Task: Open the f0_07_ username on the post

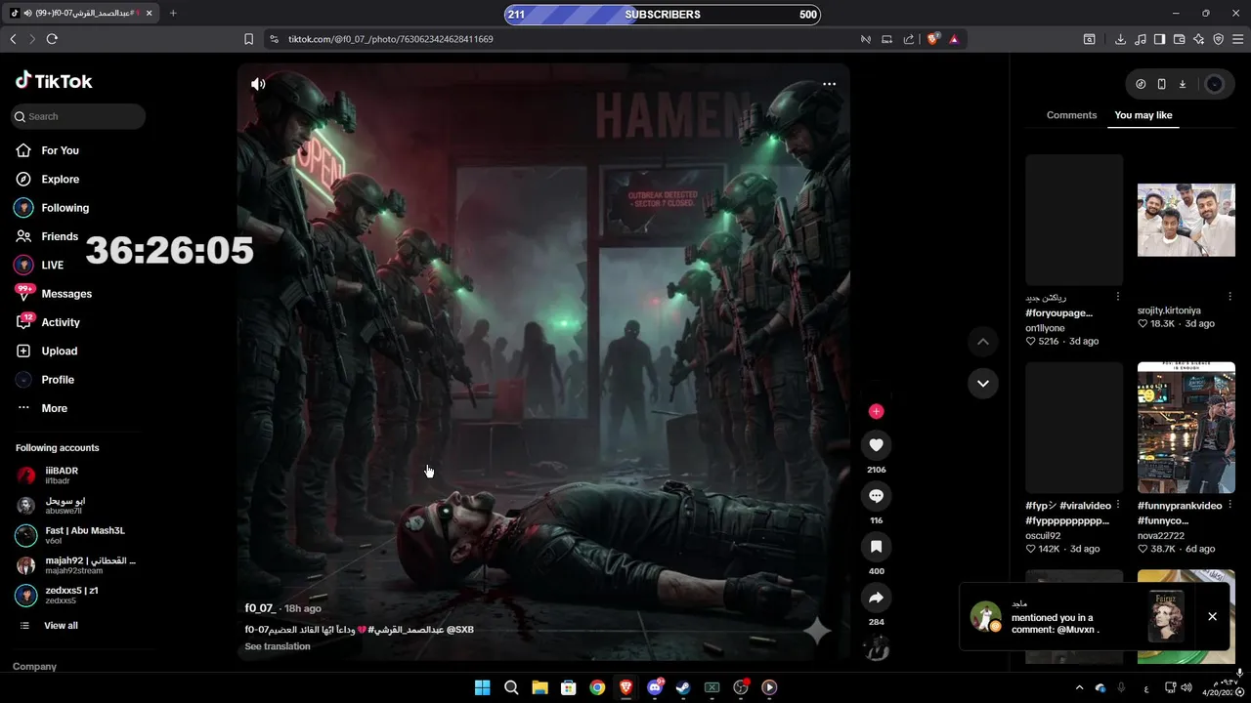Action: 260,608
